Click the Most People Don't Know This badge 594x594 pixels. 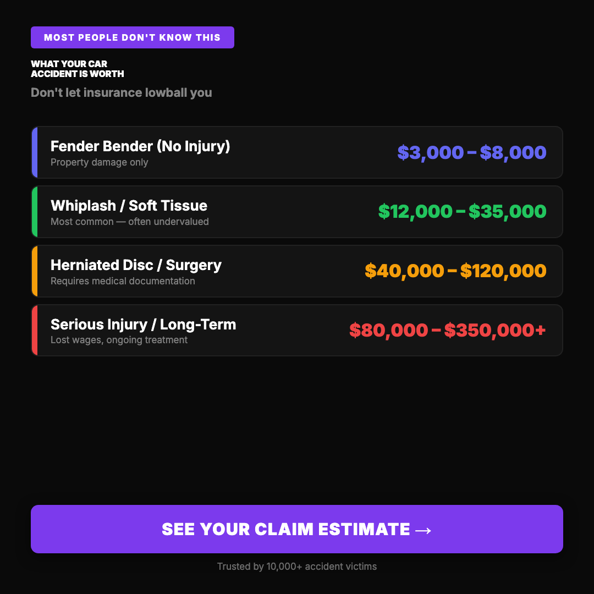pyautogui.click(x=133, y=37)
